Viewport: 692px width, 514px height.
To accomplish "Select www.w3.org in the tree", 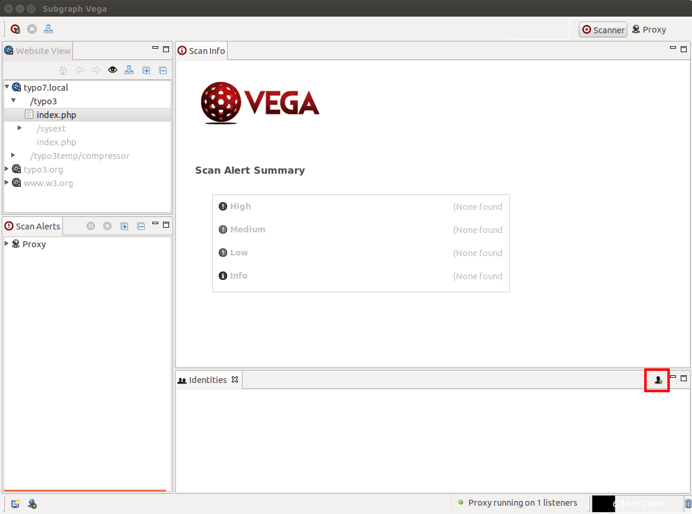I will [48, 183].
